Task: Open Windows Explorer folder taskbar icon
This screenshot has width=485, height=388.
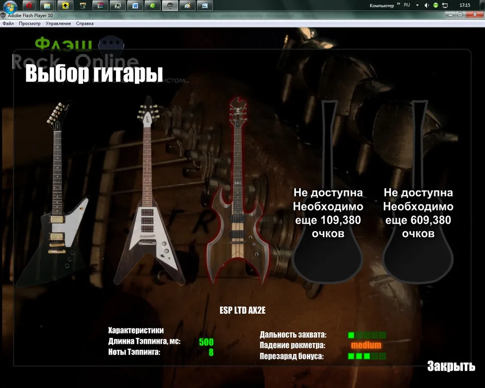Action: click(47, 5)
